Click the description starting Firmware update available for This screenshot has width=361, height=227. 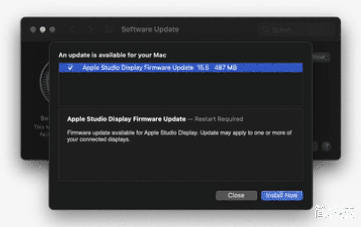[x=179, y=136]
